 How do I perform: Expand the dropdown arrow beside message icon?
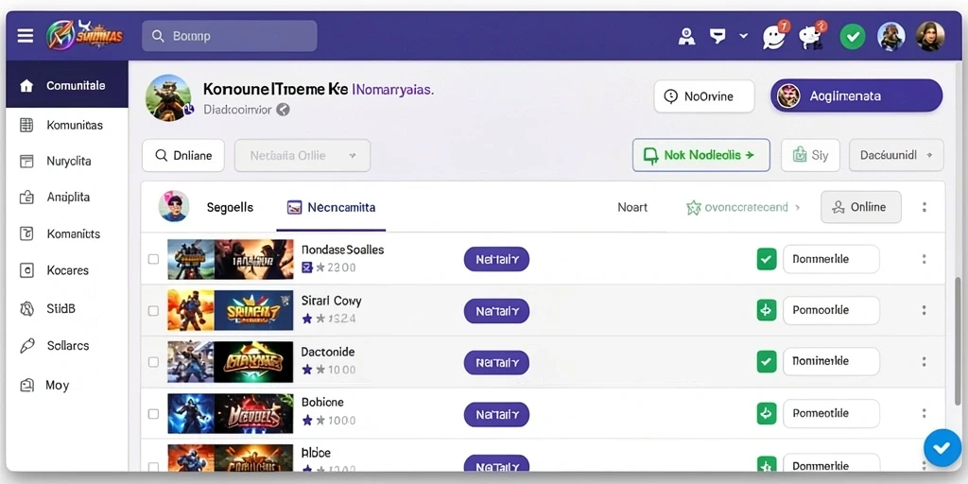click(x=743, y=36)
